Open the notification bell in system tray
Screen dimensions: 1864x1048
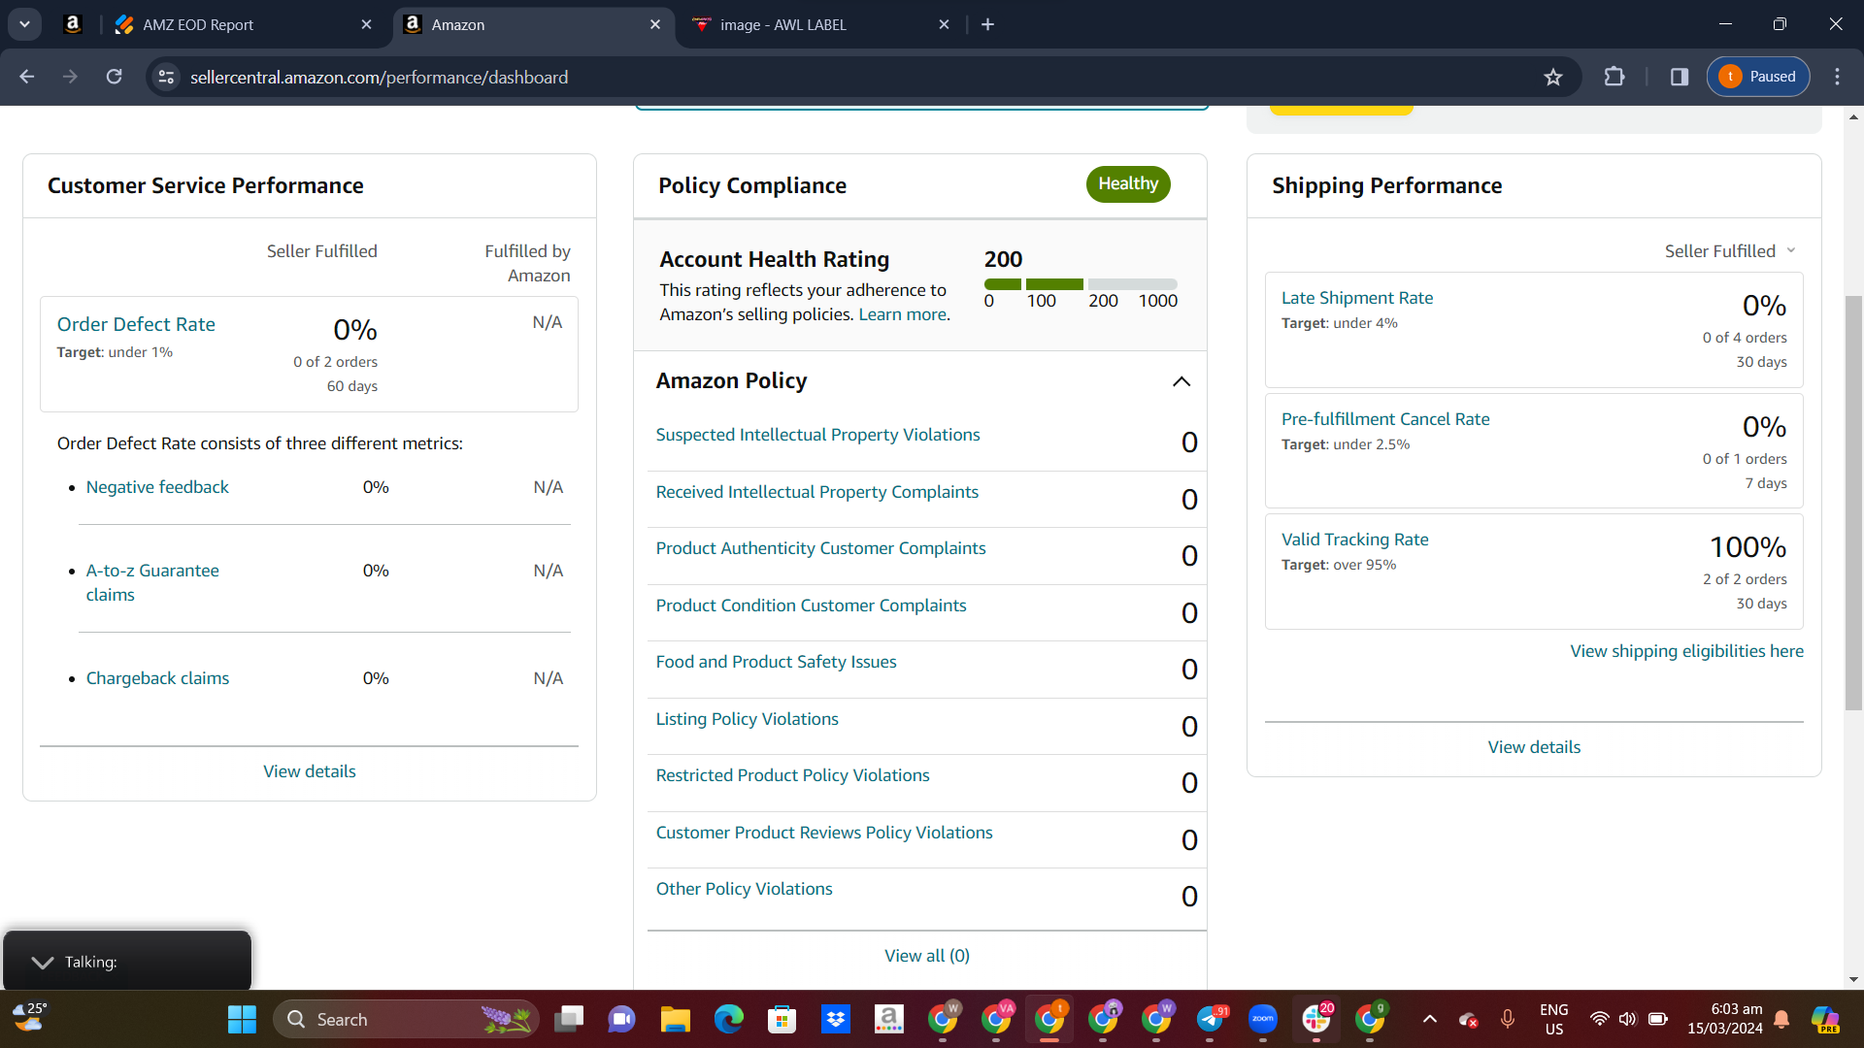tap(1781, 1020)
